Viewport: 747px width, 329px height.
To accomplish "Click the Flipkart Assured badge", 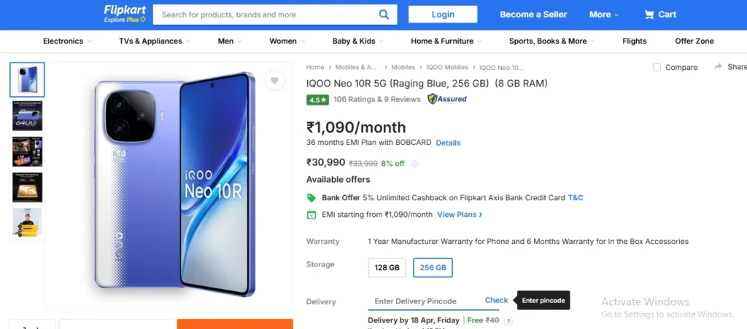I will pos(446,99).
